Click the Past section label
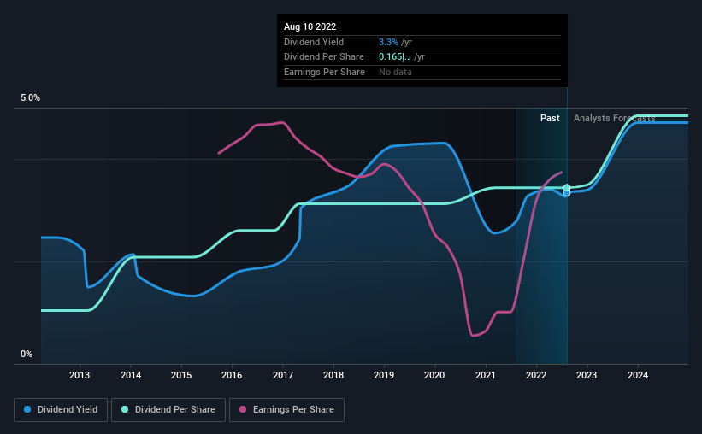The image size is (702, 434). [550, 118]
